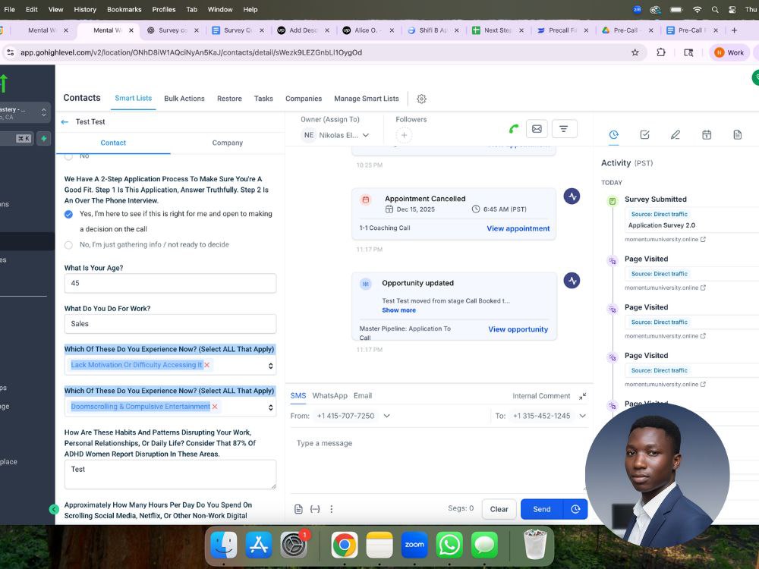Add a follower with the plus icon

pos(405,135)
